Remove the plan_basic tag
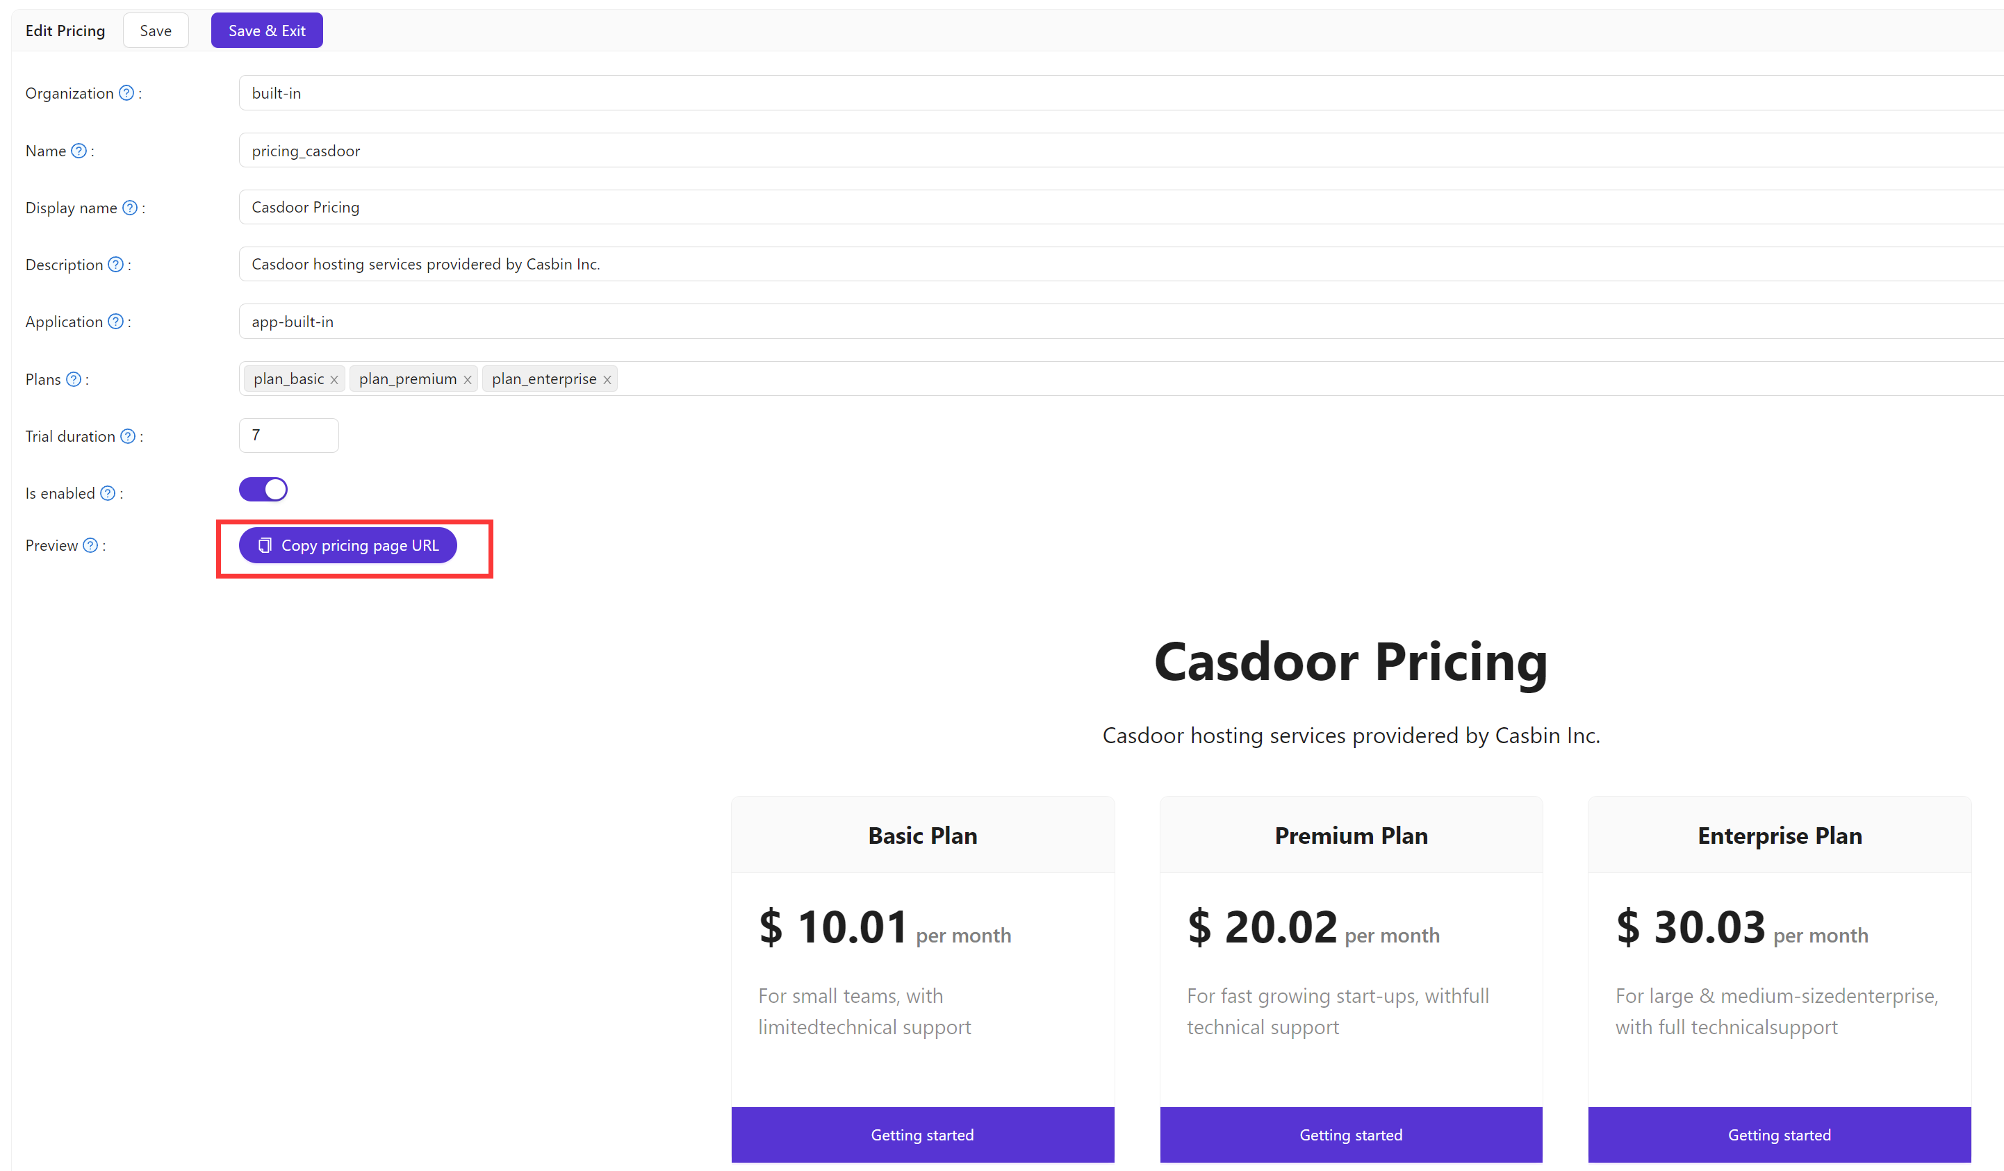 [x=334, y=379]
